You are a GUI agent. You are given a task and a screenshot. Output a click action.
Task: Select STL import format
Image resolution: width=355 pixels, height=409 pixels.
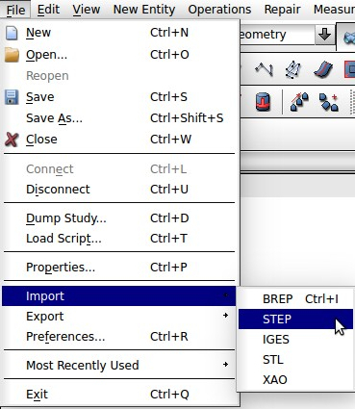pos(295,360)
